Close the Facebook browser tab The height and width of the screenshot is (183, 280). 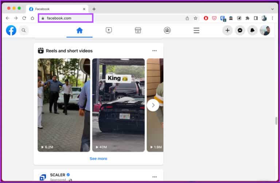[84, 9]
